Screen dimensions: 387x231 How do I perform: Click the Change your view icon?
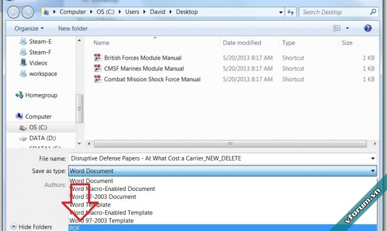(337, 28)
